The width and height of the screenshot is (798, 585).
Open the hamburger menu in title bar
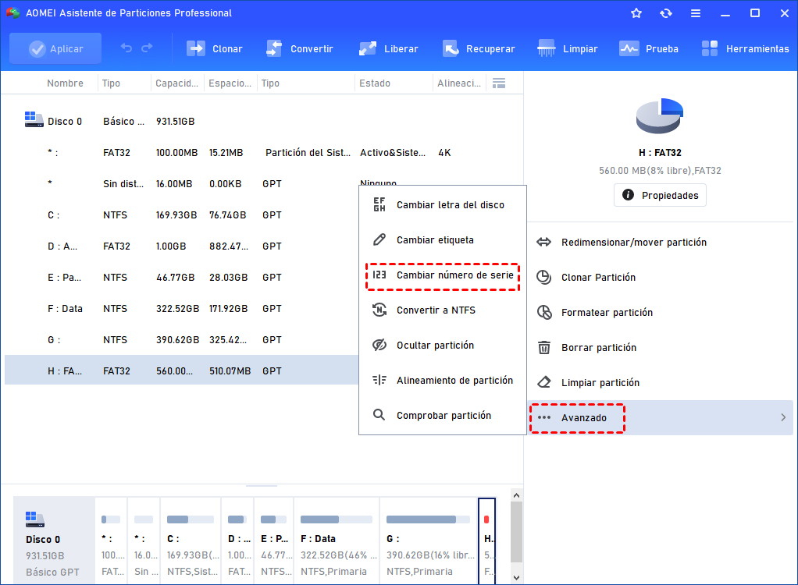(x=695, y=13)
